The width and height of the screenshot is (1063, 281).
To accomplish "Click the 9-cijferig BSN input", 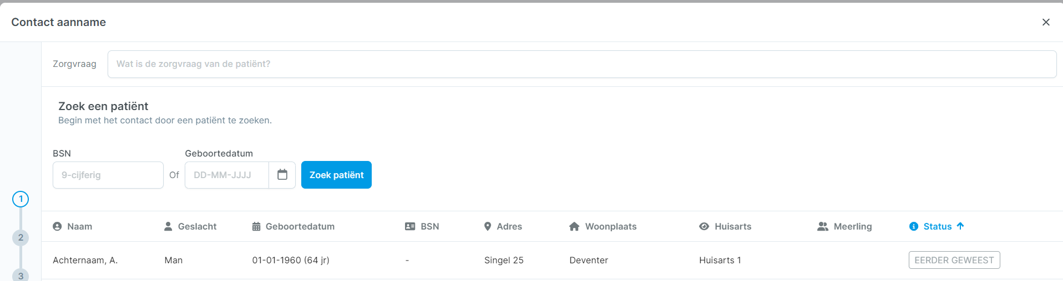I will 108,175.
